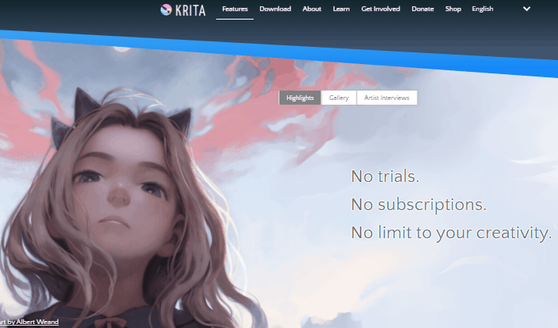Open the About menu item

(311, 9)
